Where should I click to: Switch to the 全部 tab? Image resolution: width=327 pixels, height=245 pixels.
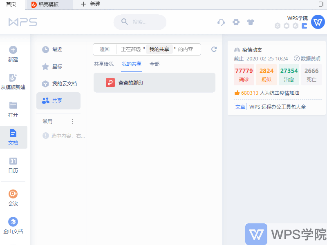[155, 64]
